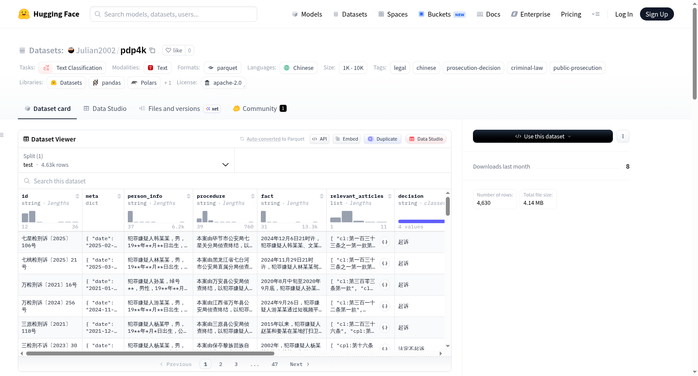The height and width of the screenshot is (376, 698).
Task: Click the table vertical scrollbar thumb
Action: coord(448,206)
